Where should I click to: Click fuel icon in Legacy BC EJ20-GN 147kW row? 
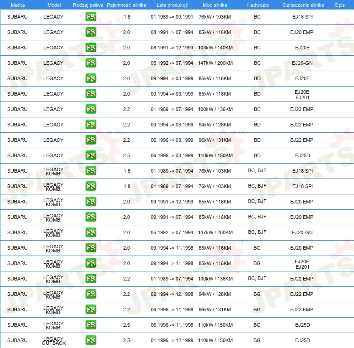[x=91, y=63]
